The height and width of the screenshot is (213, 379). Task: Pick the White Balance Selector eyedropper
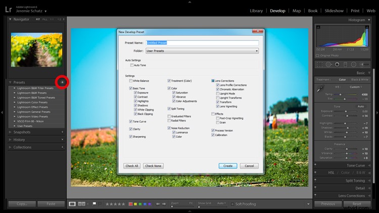(x=320, y=89)
